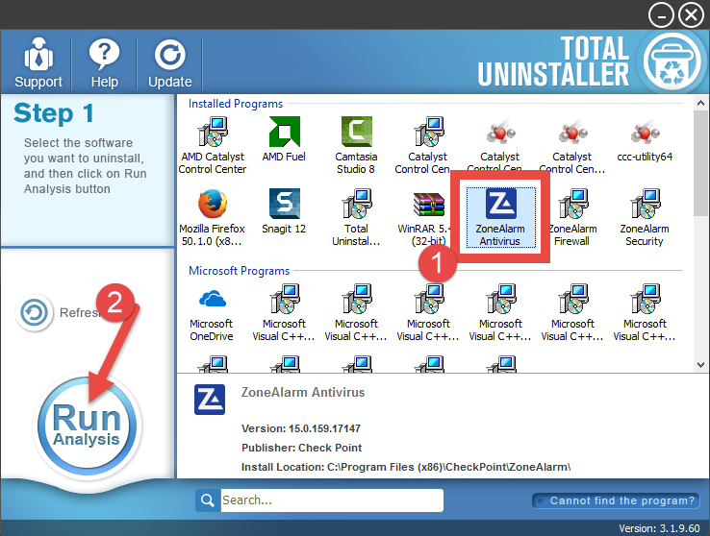Click the Update toolbar button
This screenshot has width=710, height=536.
(x=169, y=62)
